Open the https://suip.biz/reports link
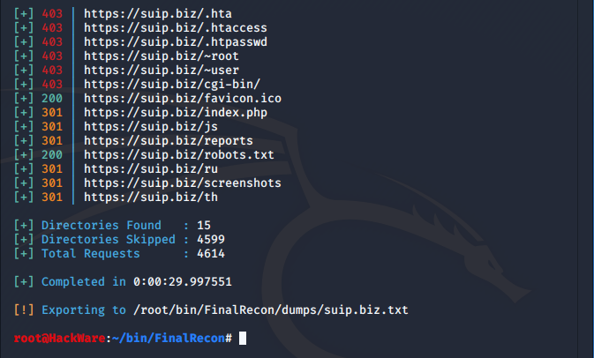594x358 pixels. (x=169, y=140)
